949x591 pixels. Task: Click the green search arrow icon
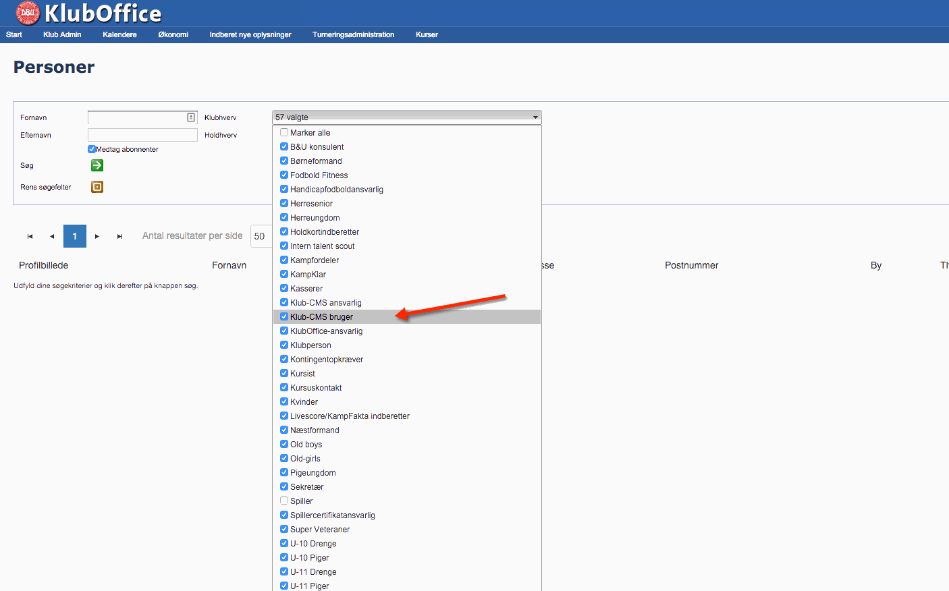pos(97,165)
